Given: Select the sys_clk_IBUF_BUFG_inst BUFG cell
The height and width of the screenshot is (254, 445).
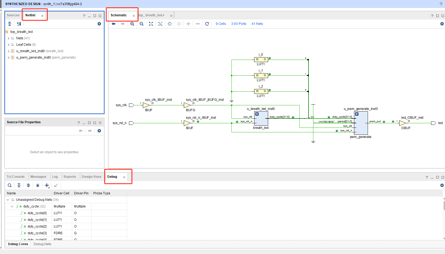Looking at the screenshot, I should (x=187, y=105).
